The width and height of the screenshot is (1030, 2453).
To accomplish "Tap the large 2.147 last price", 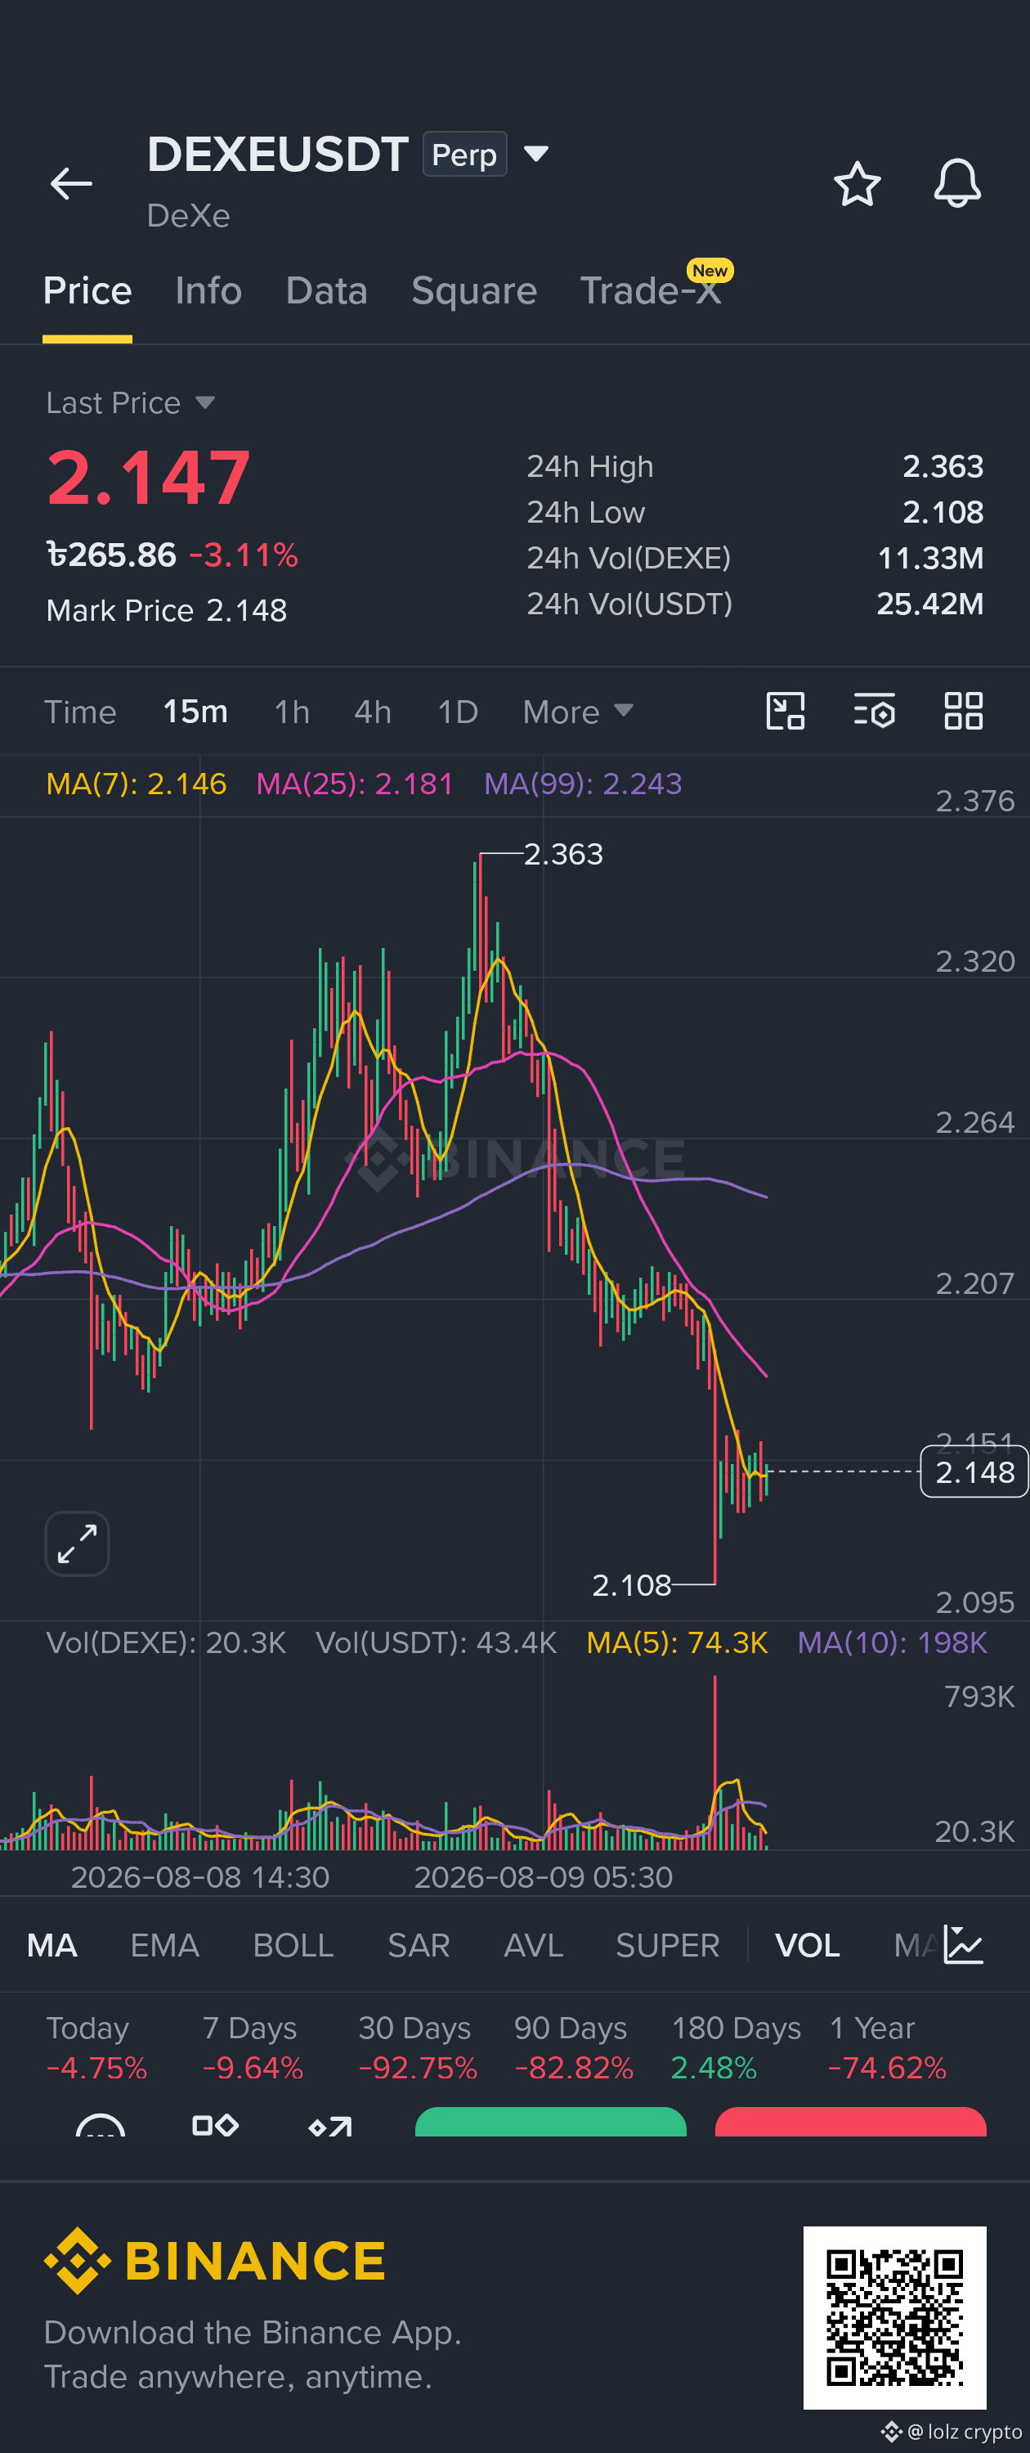I will pos(149,478).
